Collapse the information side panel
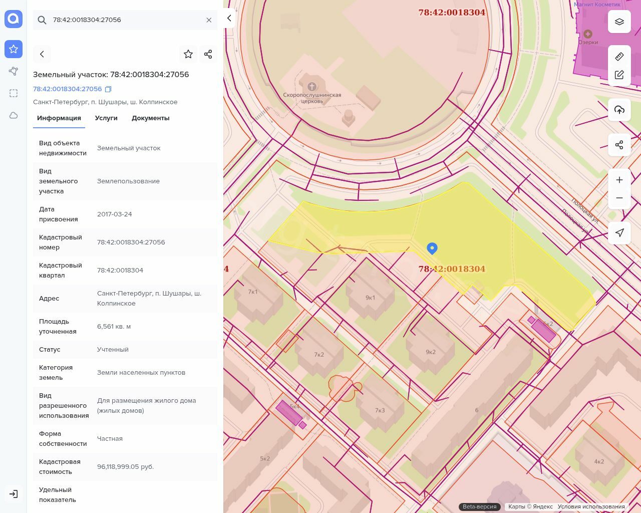 (229, 19)
